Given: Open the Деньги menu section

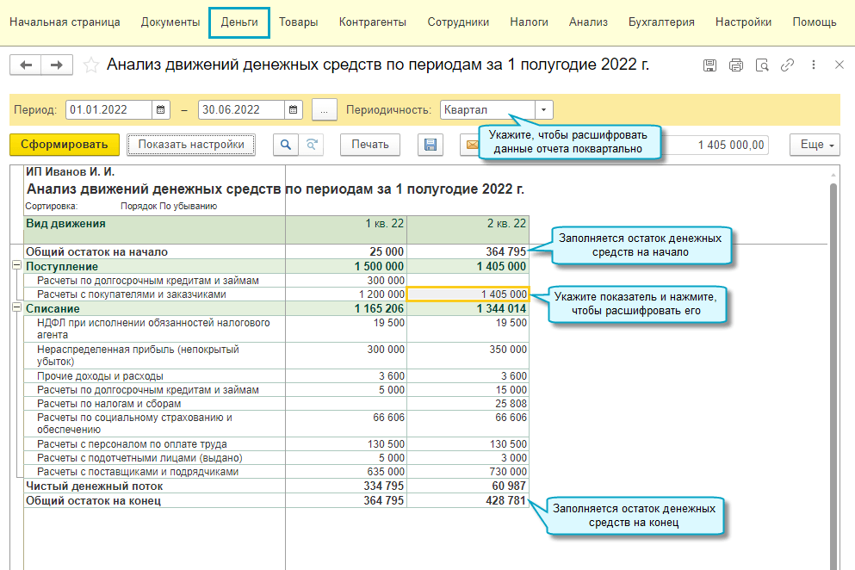Looking at the screenshot, I should click(x=239, y=22).
